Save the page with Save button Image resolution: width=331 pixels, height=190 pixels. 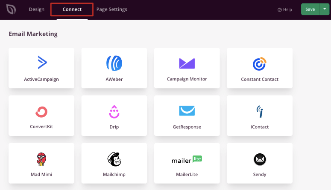point(310,9)
